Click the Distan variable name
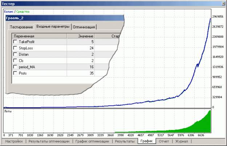227x146 pixels. click(24, 54)
